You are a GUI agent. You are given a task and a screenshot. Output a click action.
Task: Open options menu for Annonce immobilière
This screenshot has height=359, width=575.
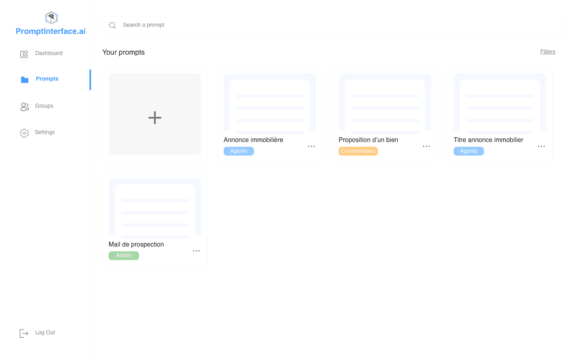pyautogui.click(x=311, y=146)
